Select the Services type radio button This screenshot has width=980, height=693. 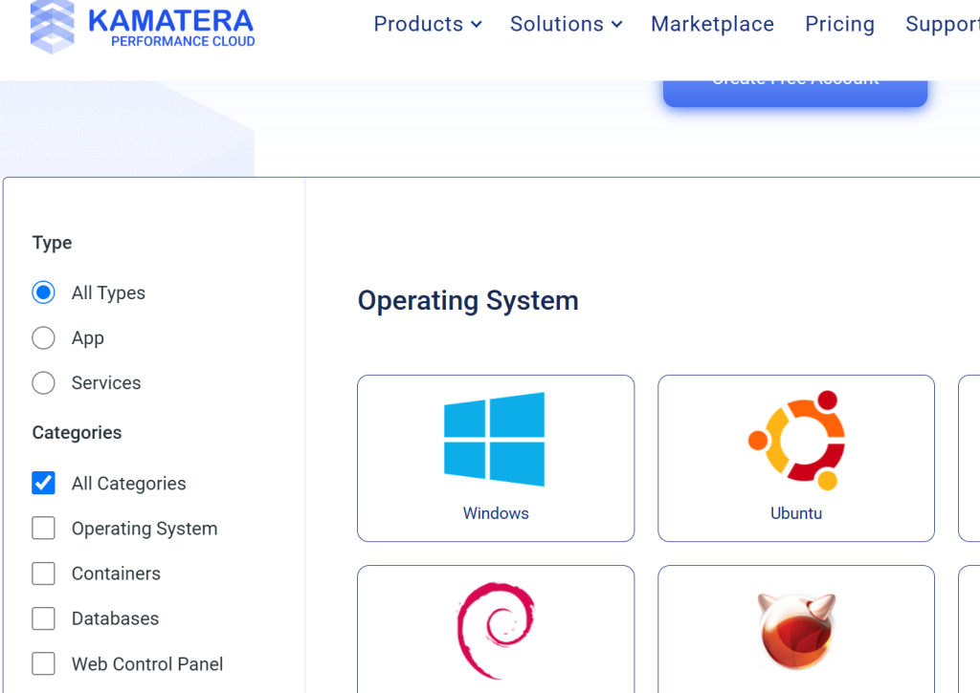43,382
